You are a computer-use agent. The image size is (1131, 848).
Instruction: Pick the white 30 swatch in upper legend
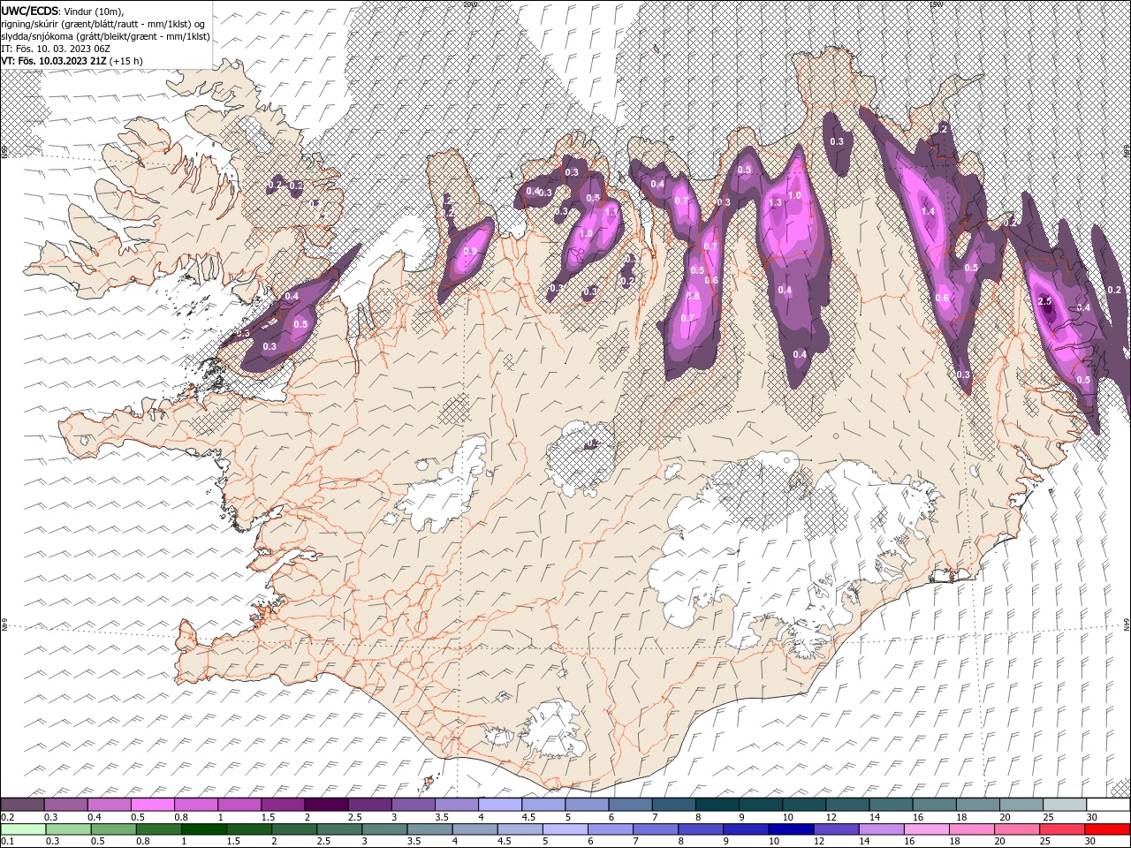coord(1108,804)
